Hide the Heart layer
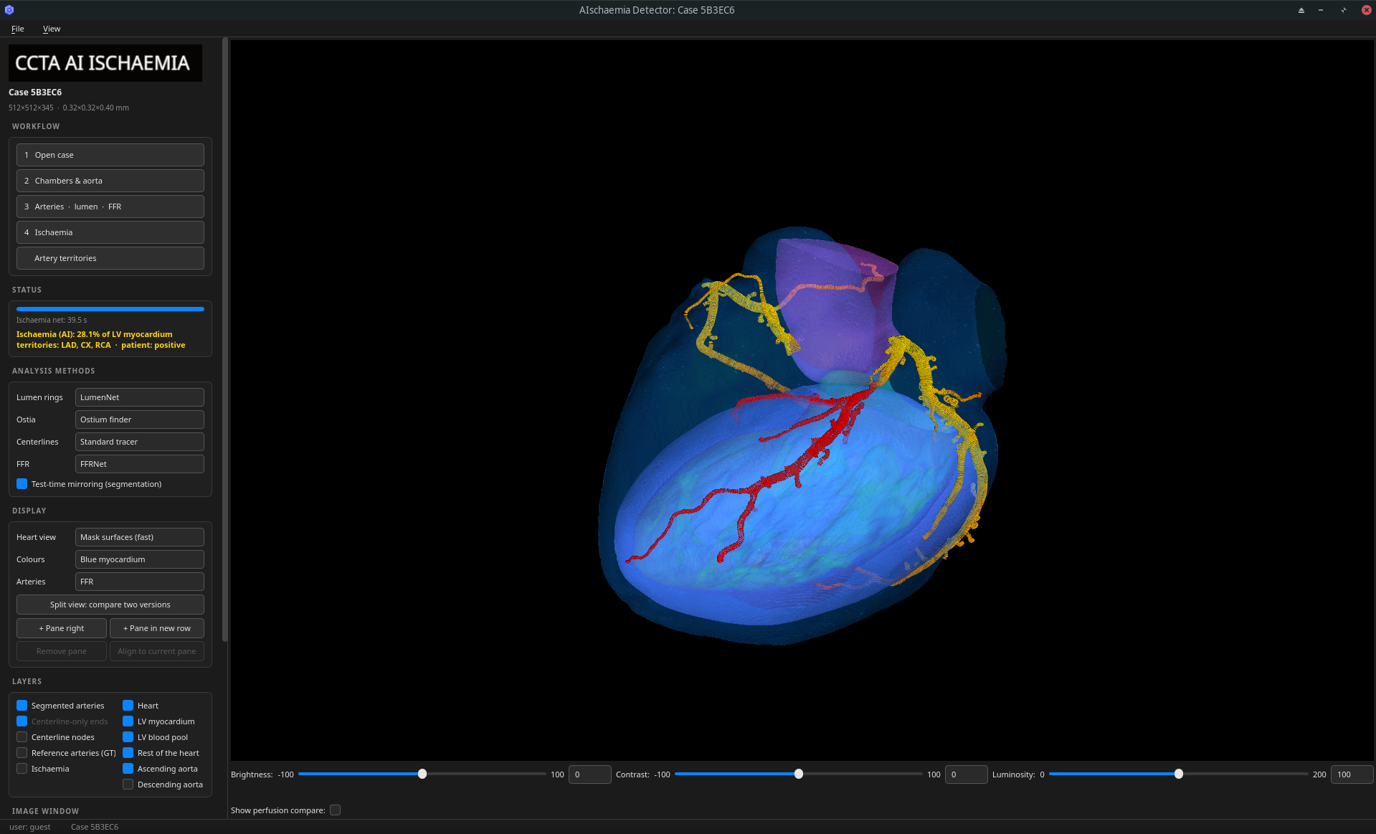 tap(128, 706)
